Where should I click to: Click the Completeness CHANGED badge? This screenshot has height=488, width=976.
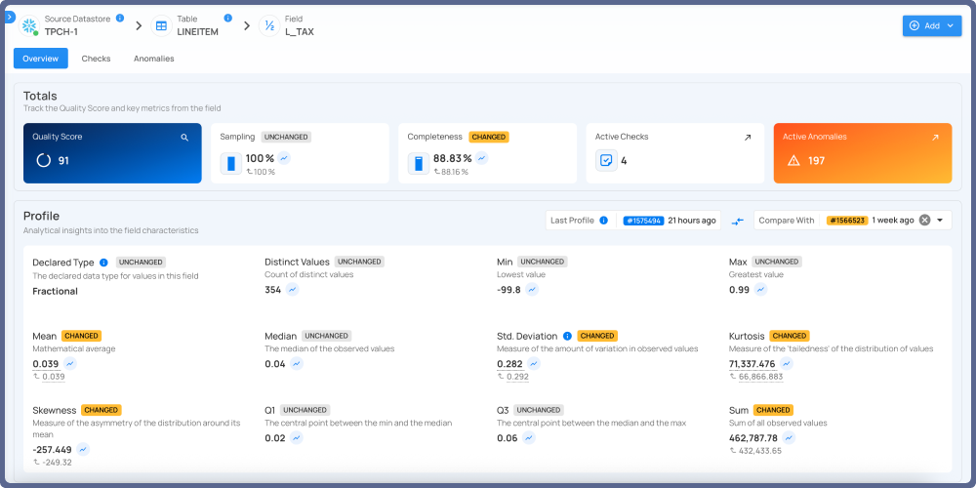pos(489,137)
